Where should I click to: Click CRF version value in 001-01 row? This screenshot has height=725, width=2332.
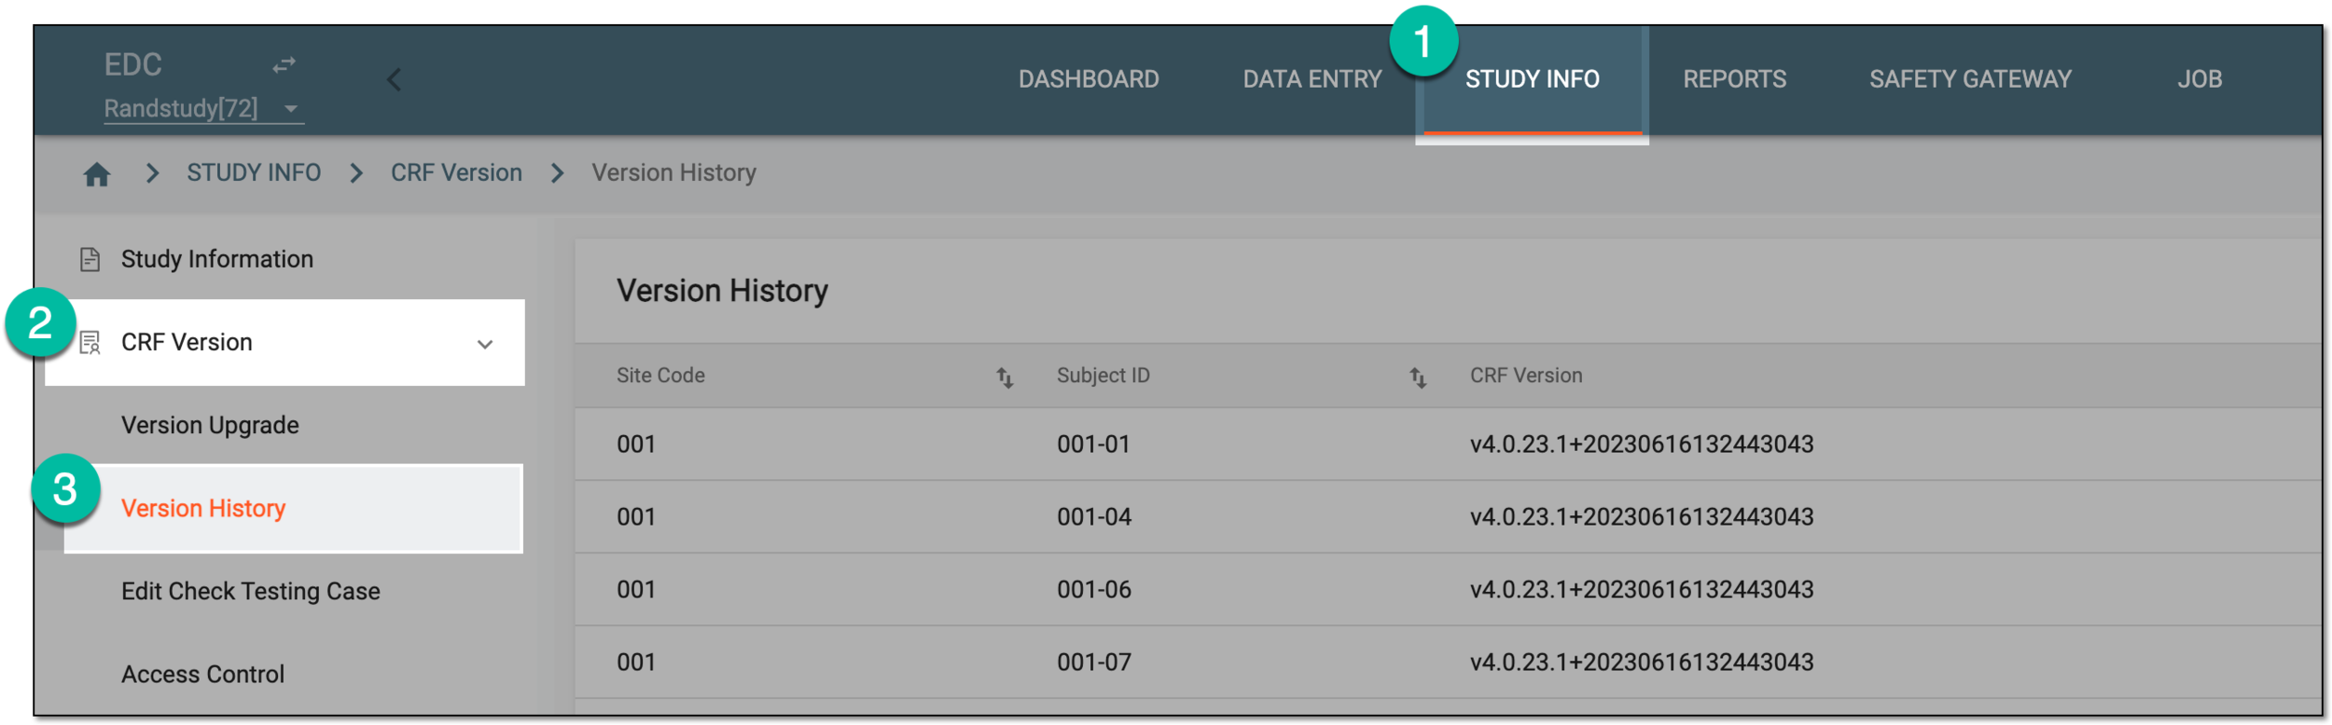click(1642, 445)
